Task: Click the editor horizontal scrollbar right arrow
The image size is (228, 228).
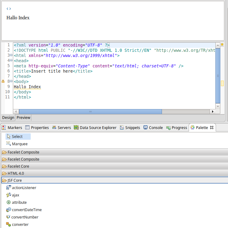Action: (x=213, y=112)
